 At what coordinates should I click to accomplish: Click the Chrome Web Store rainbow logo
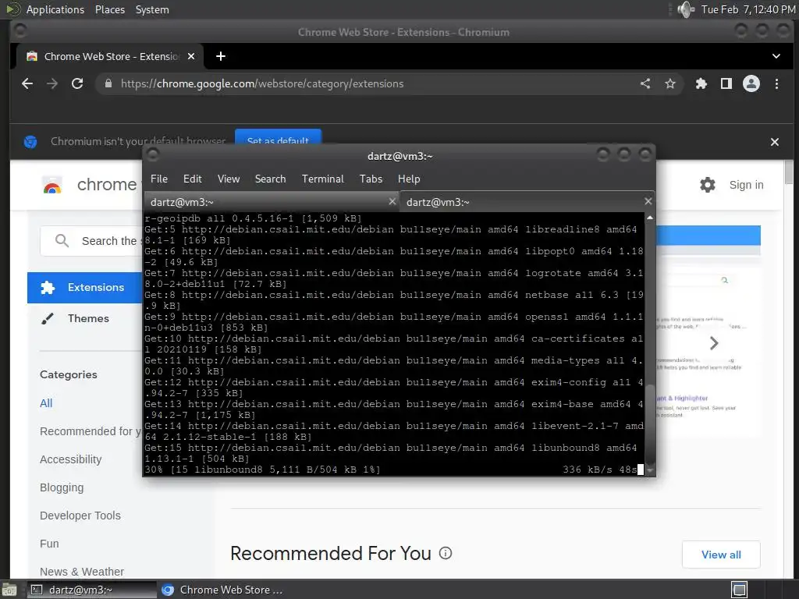coord(52,186)
